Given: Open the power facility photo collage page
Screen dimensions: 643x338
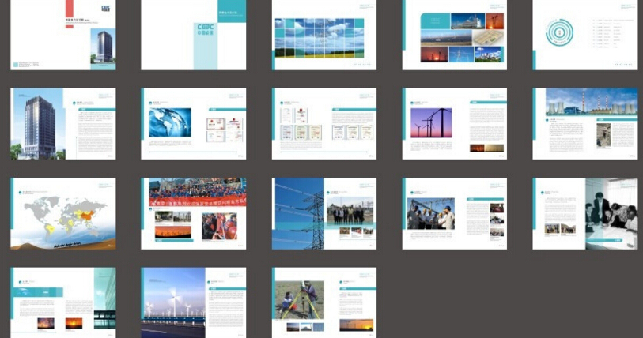Looking at the screenshot, I should 455,35.
